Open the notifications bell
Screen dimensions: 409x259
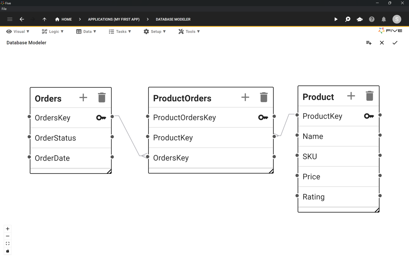383,19
